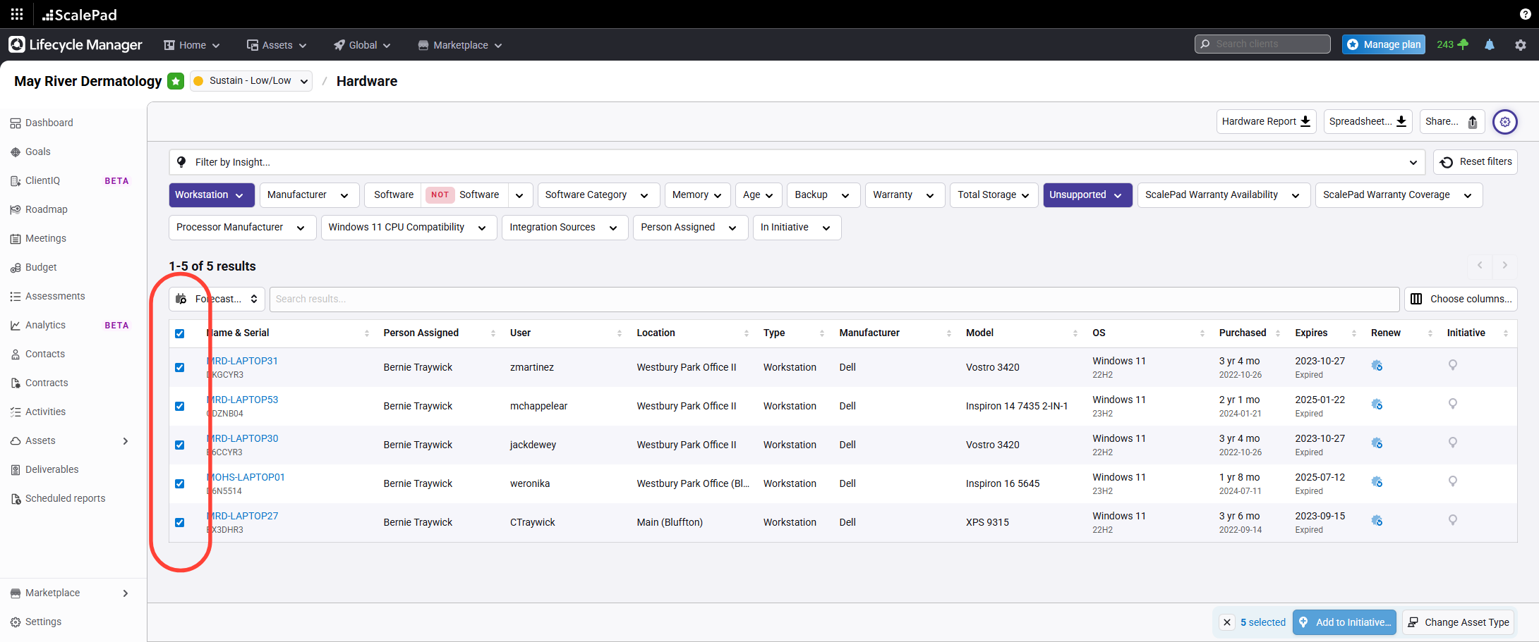Click the Search results input field

(x=833, y=299)
